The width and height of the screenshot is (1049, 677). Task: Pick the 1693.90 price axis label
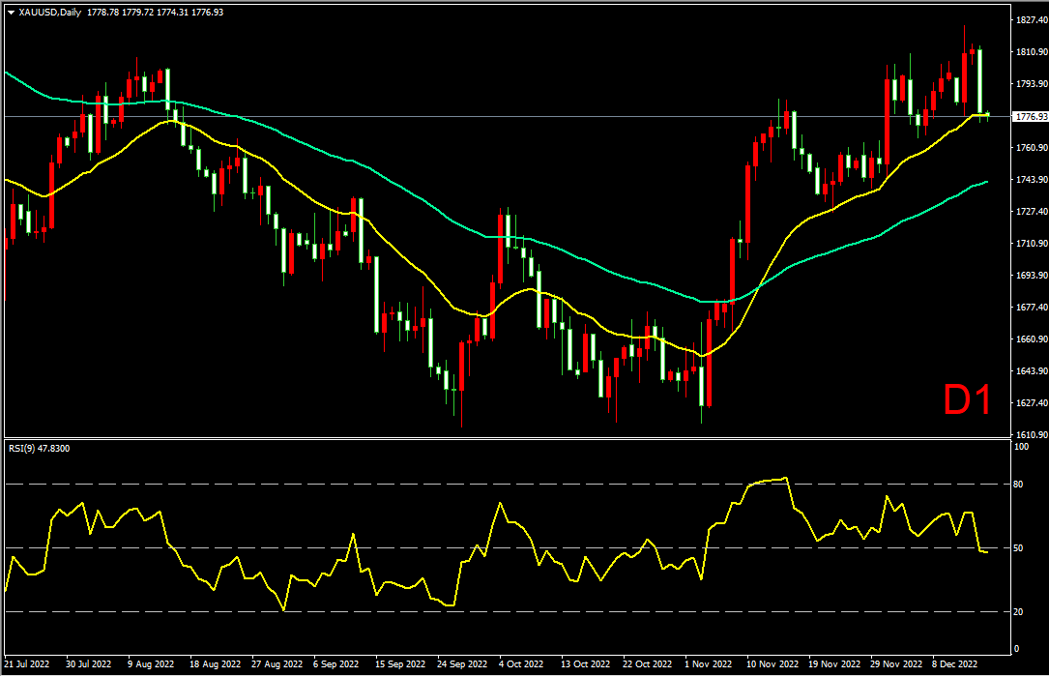[1027, 276]
